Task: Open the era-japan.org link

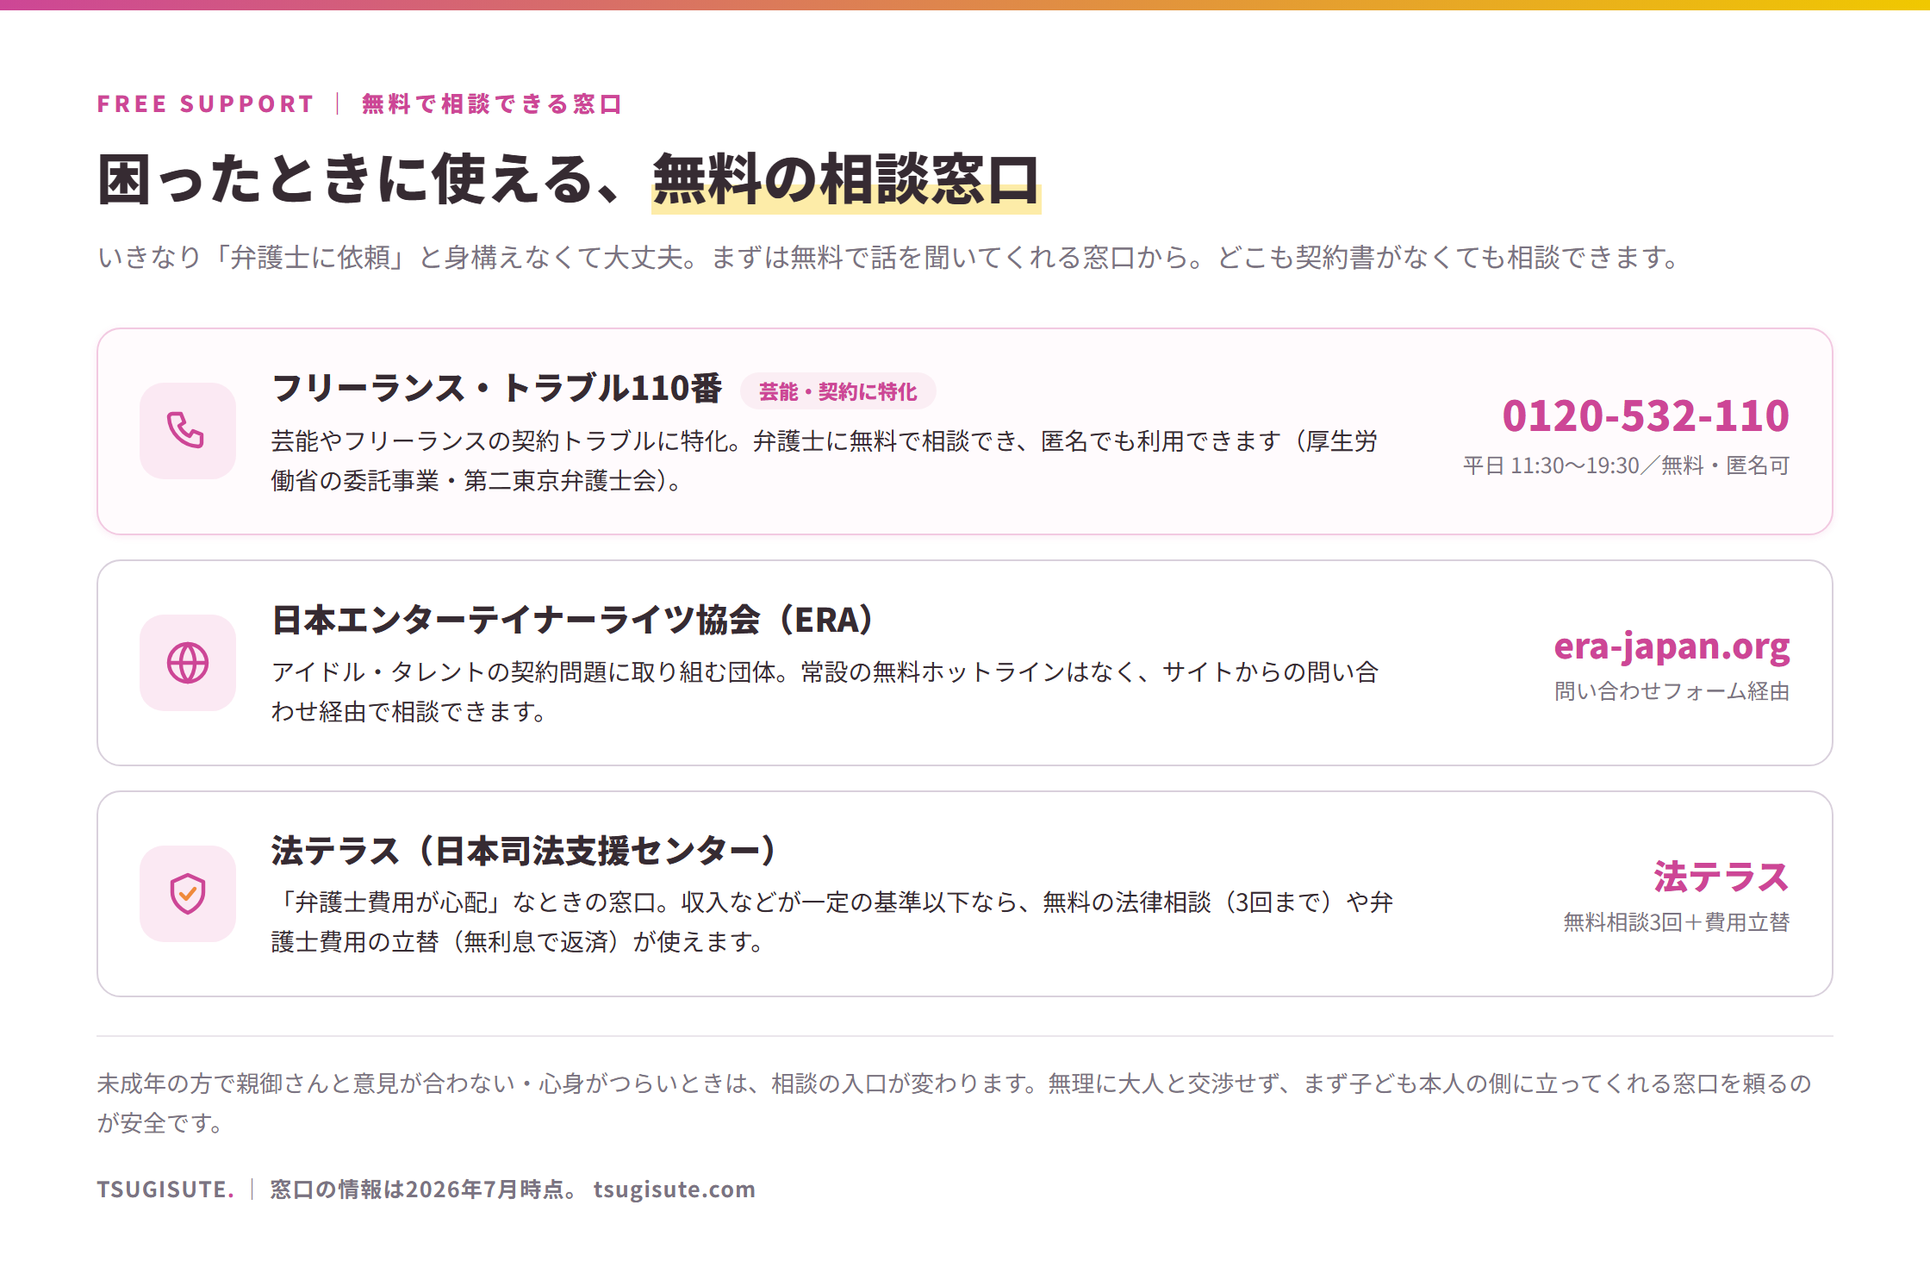Action: [1672, 646]
